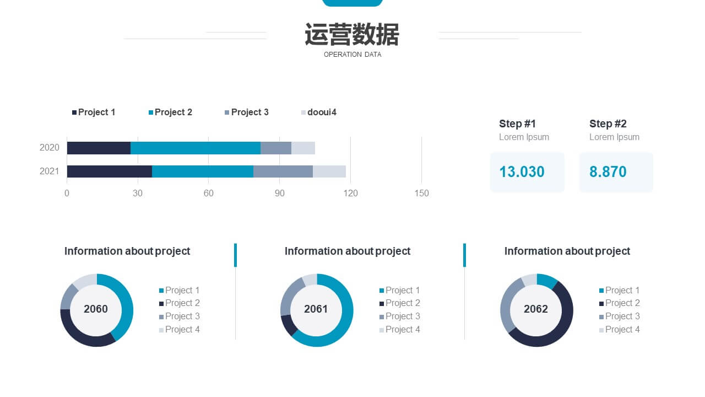705x397 pixels.
Task: Select the dooui4 legend label
Action: pyautogui.click(x=322, y=112)
